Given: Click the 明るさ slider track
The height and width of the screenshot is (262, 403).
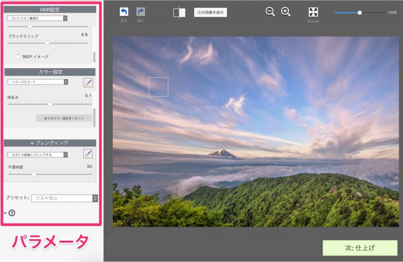Looking at the screenshot, I should point(50,104).
